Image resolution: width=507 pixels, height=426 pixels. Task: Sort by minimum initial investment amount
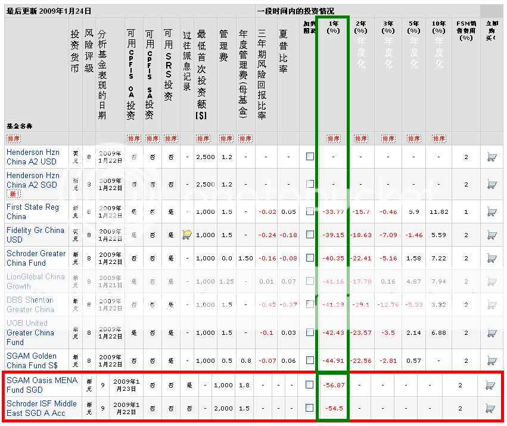pyautogui.click(x=203, y=139)
